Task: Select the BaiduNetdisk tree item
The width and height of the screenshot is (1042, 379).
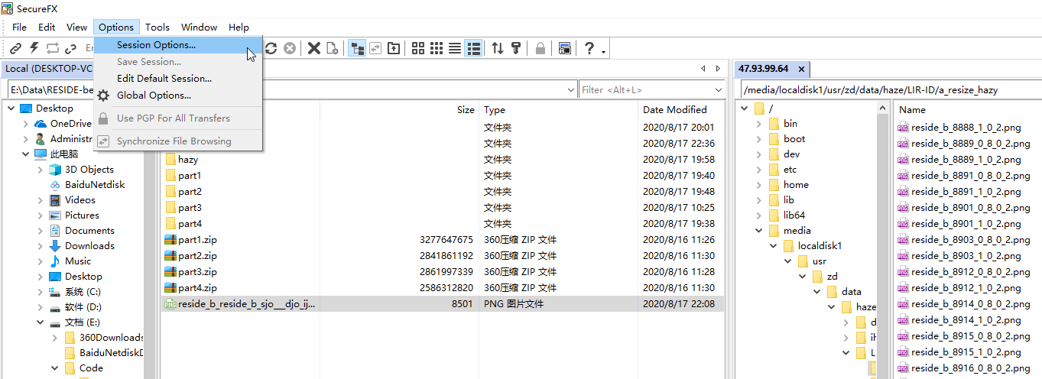Action: click(95, 185)
